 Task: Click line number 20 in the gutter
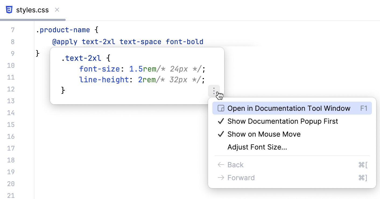point(11,184)
